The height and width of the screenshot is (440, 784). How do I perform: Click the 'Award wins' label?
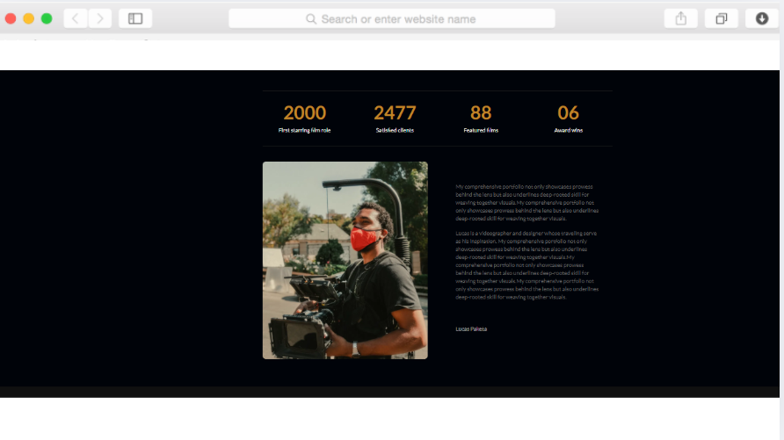pyautogui.click(x=569, y=130)
